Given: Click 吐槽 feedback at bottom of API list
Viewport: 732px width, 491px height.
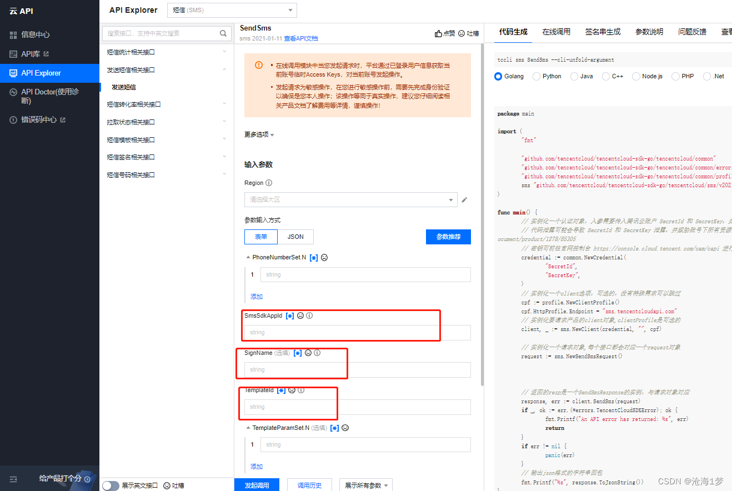Looking at the screenshot, I should tap(173, 485).
